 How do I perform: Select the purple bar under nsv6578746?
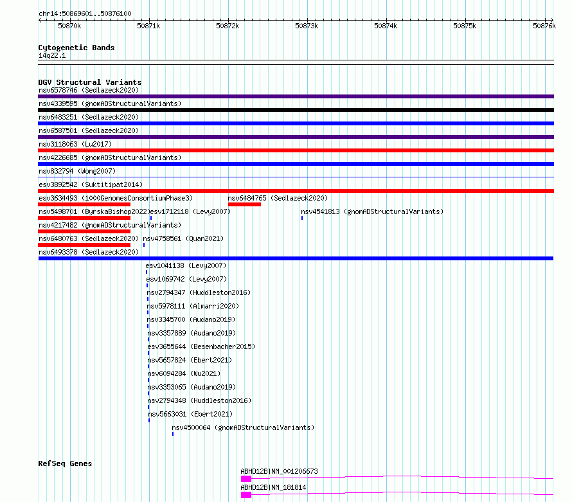[x=296, y=96]
